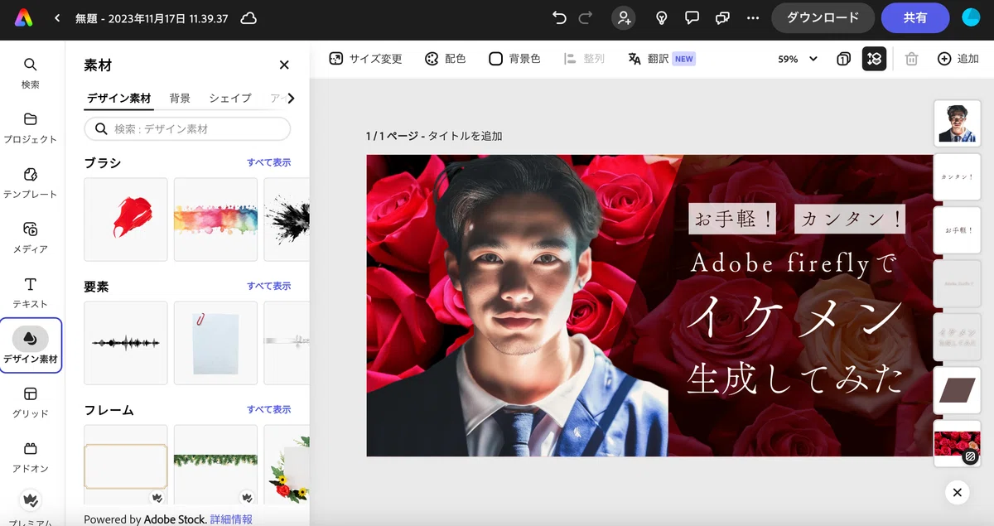Open the 配色 color theme tool
This screenshot has height=526, width=994.
445,59
